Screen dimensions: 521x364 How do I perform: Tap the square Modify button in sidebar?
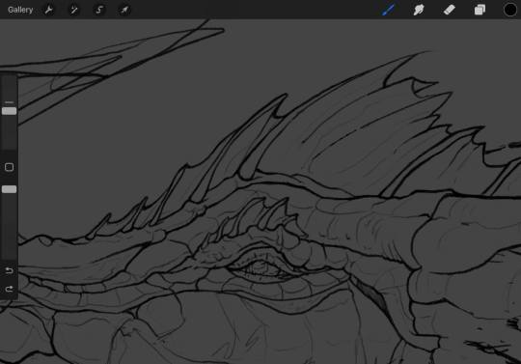coord(9,167)
